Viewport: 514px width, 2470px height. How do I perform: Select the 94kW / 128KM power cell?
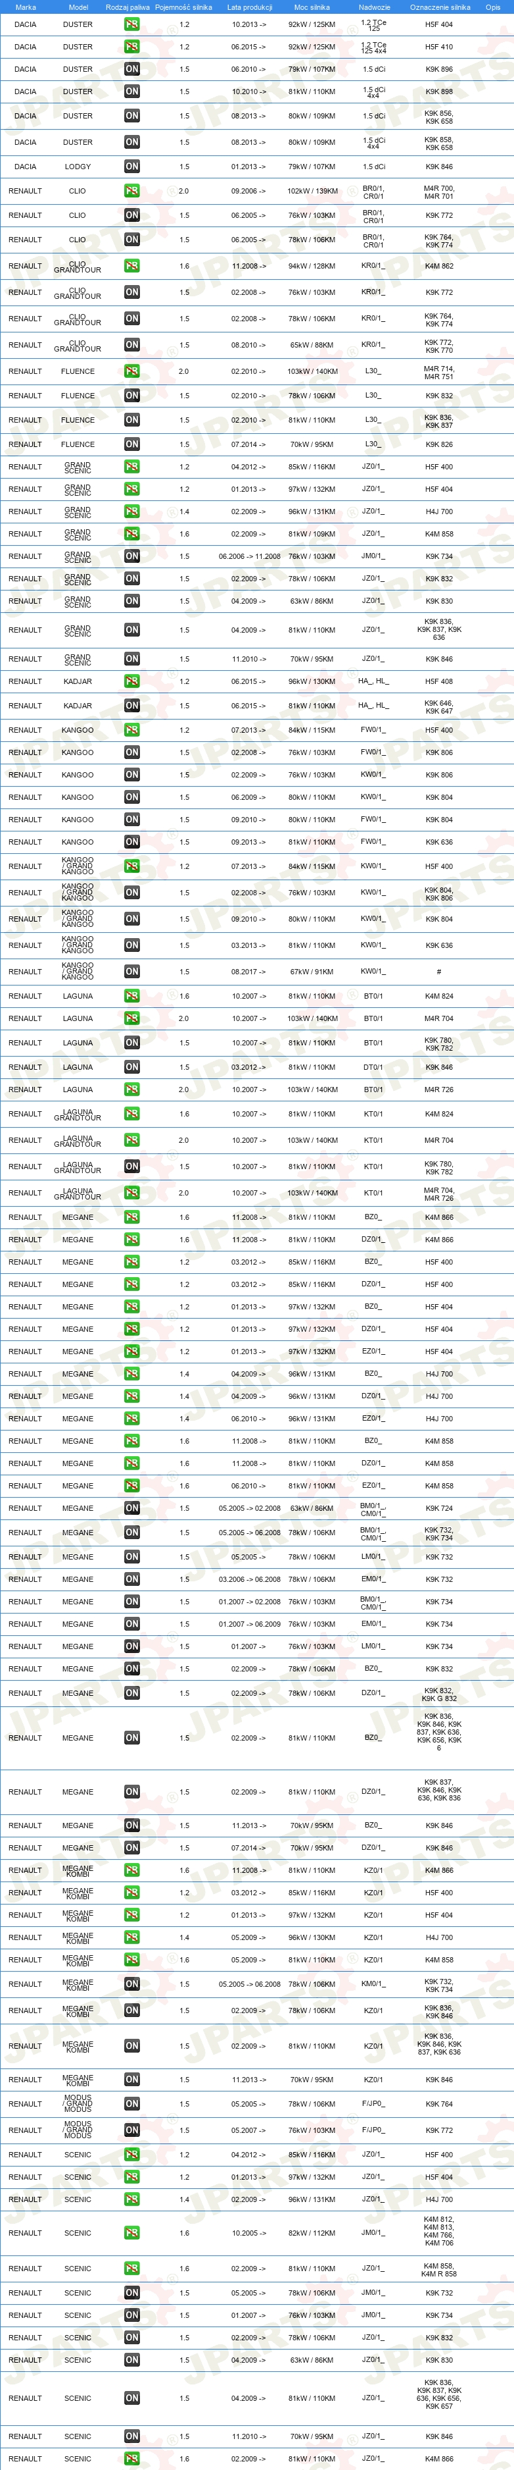[312, 265]
